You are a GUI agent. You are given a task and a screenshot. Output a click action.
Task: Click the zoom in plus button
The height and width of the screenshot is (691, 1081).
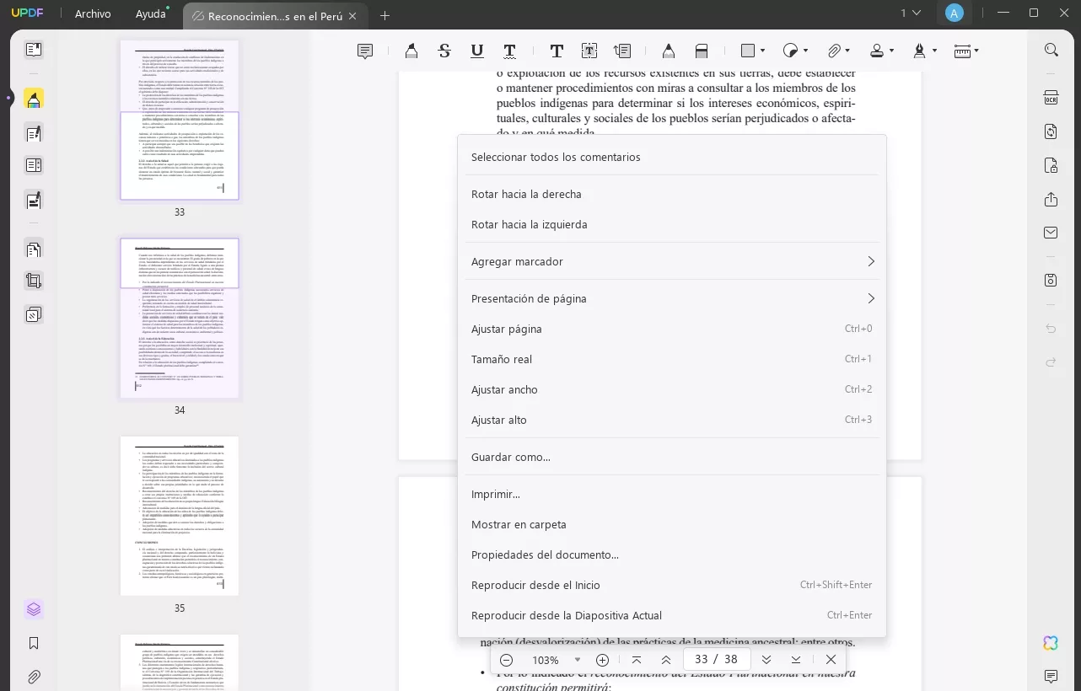602,660
